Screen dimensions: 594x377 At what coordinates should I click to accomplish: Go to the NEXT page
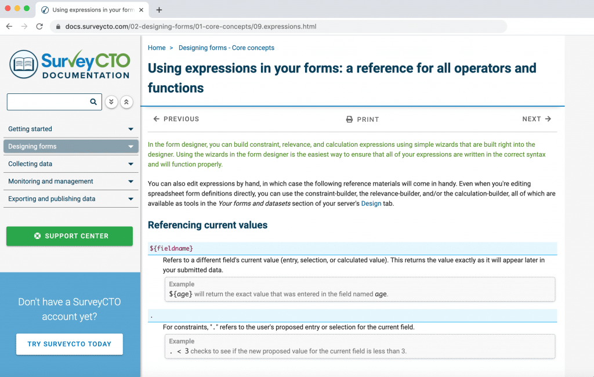tap(537, 119)
